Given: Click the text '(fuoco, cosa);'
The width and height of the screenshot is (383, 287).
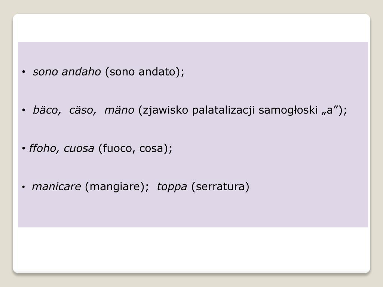Looking at the screenshot, I should coord(135,148).
